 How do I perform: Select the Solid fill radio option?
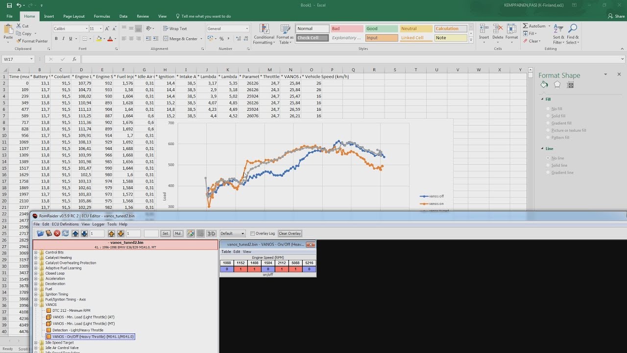(549, 116)
